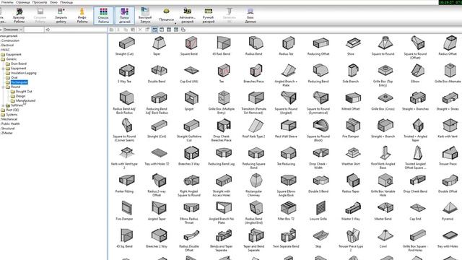Screen dimensions: 462x260
Task: Click the search field beside Описание
Action: 34,30
